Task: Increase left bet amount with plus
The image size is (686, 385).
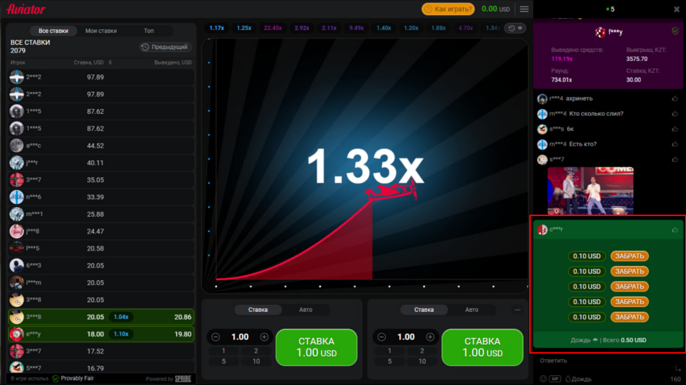Action: pos(264,337)
